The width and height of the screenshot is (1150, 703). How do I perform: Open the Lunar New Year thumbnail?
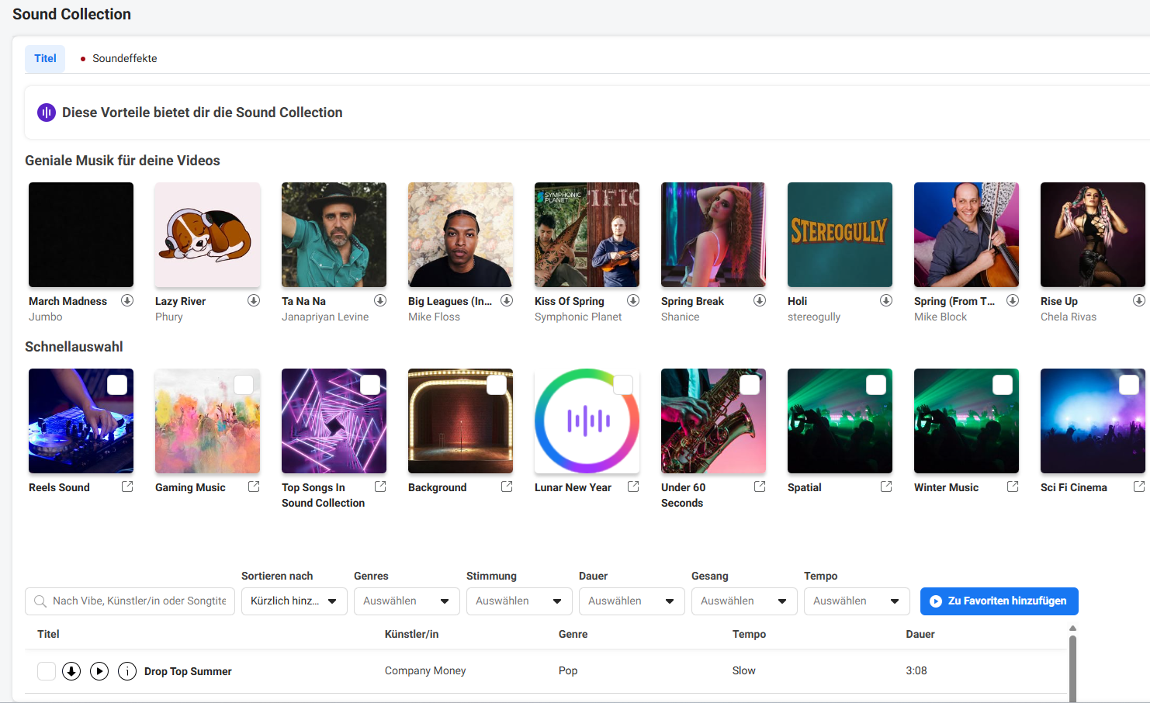point(587,421)
